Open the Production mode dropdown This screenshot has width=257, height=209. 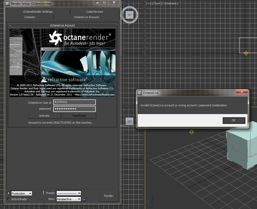(x=21, y=193)
